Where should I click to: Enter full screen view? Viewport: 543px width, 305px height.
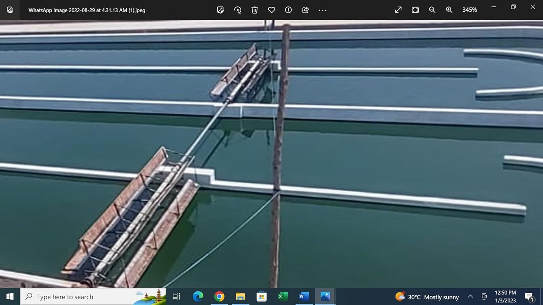coord(398,10)
